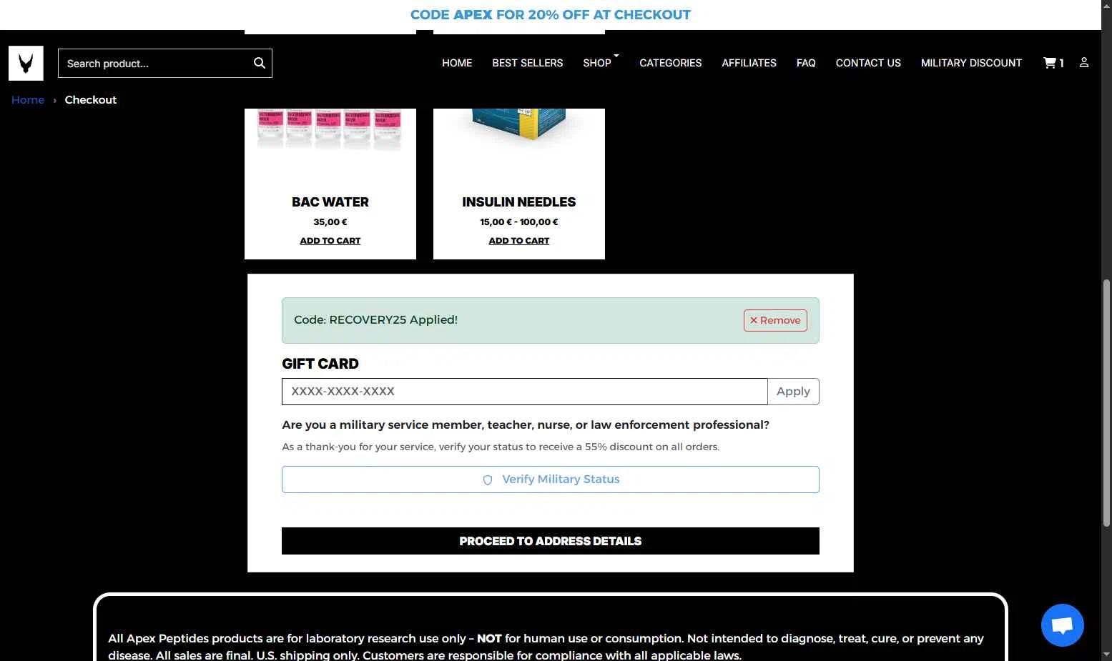Click the Apex Peptides logo icon

(26, 63)
